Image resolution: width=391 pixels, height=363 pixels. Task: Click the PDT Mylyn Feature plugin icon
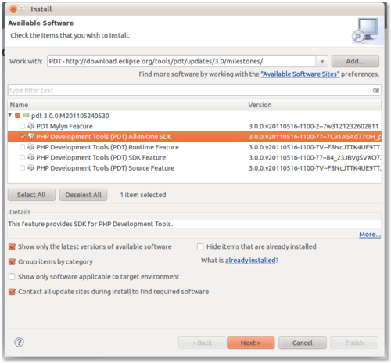pos(31,126)
